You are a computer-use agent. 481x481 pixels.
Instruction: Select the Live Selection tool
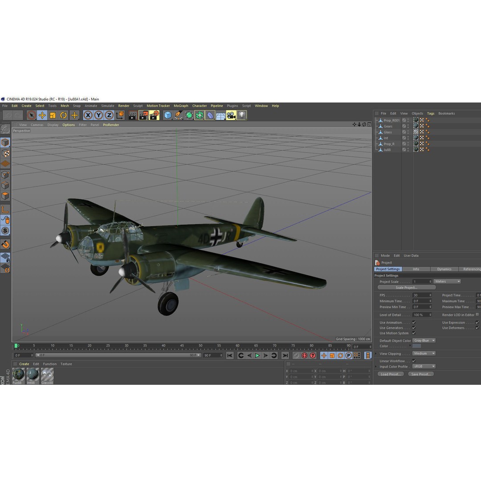click(31, 115)
